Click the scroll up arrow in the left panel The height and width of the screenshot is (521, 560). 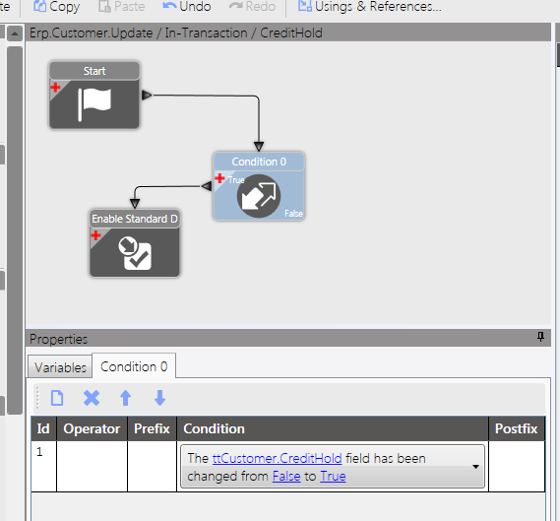[x=15, y=33]
